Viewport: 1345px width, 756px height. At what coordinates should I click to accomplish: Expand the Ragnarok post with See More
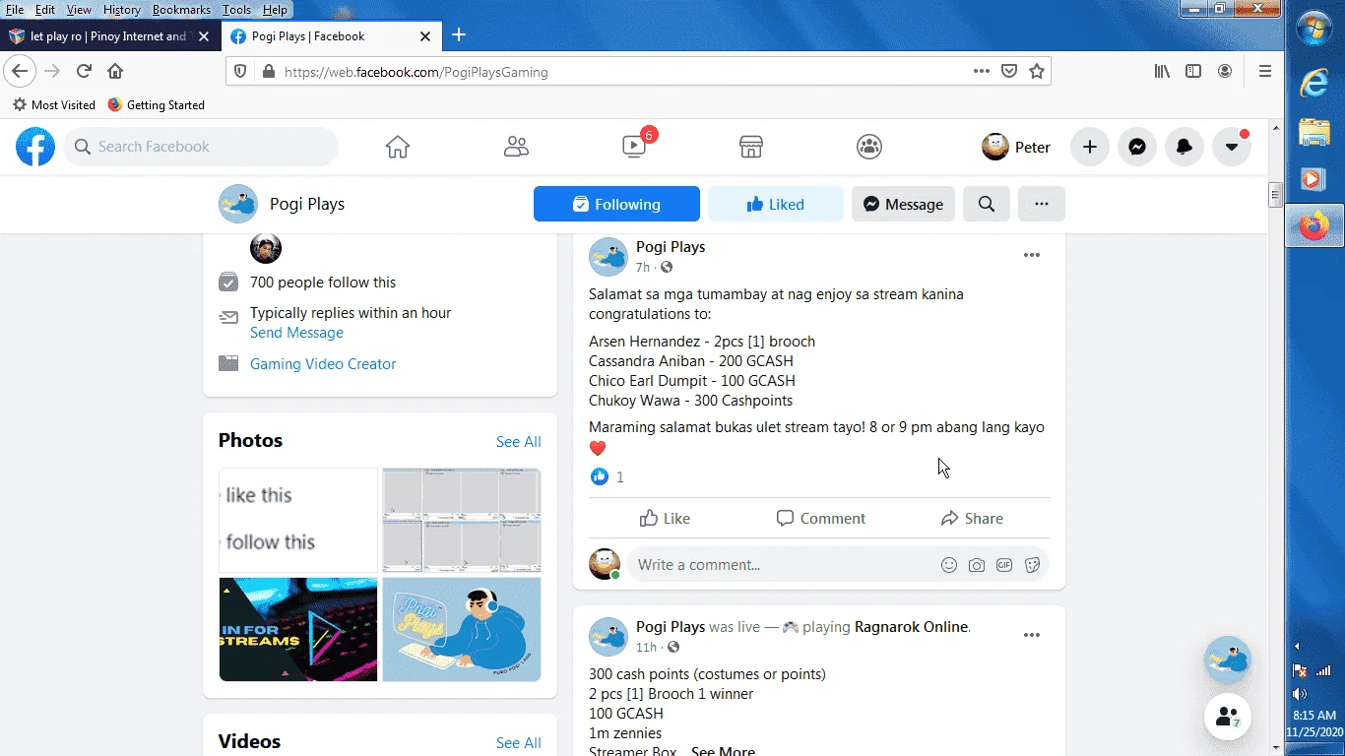(723, 751)
